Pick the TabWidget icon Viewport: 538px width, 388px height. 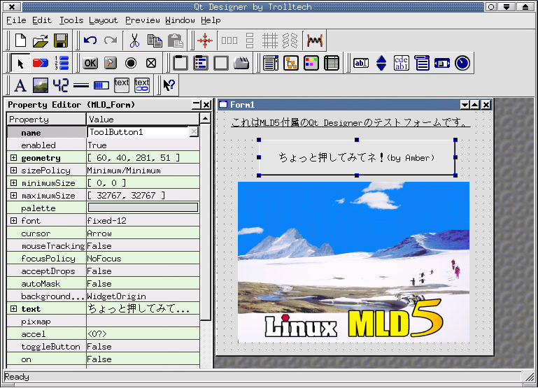tap(241, 64)
